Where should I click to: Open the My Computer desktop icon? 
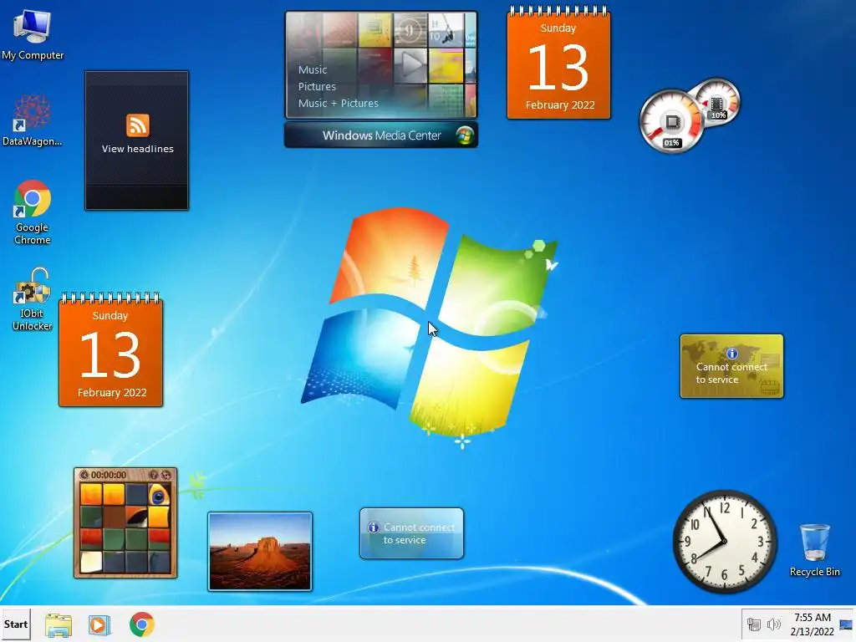click(x=33, y=33)
